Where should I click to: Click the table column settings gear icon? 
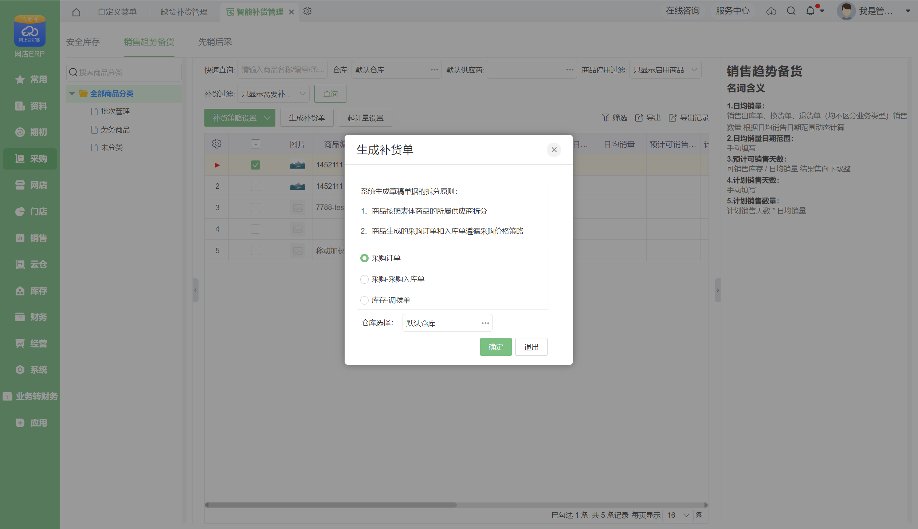[x=217, y=144]
